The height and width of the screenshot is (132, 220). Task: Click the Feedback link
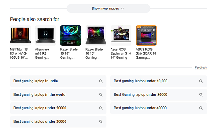[201, 68]
